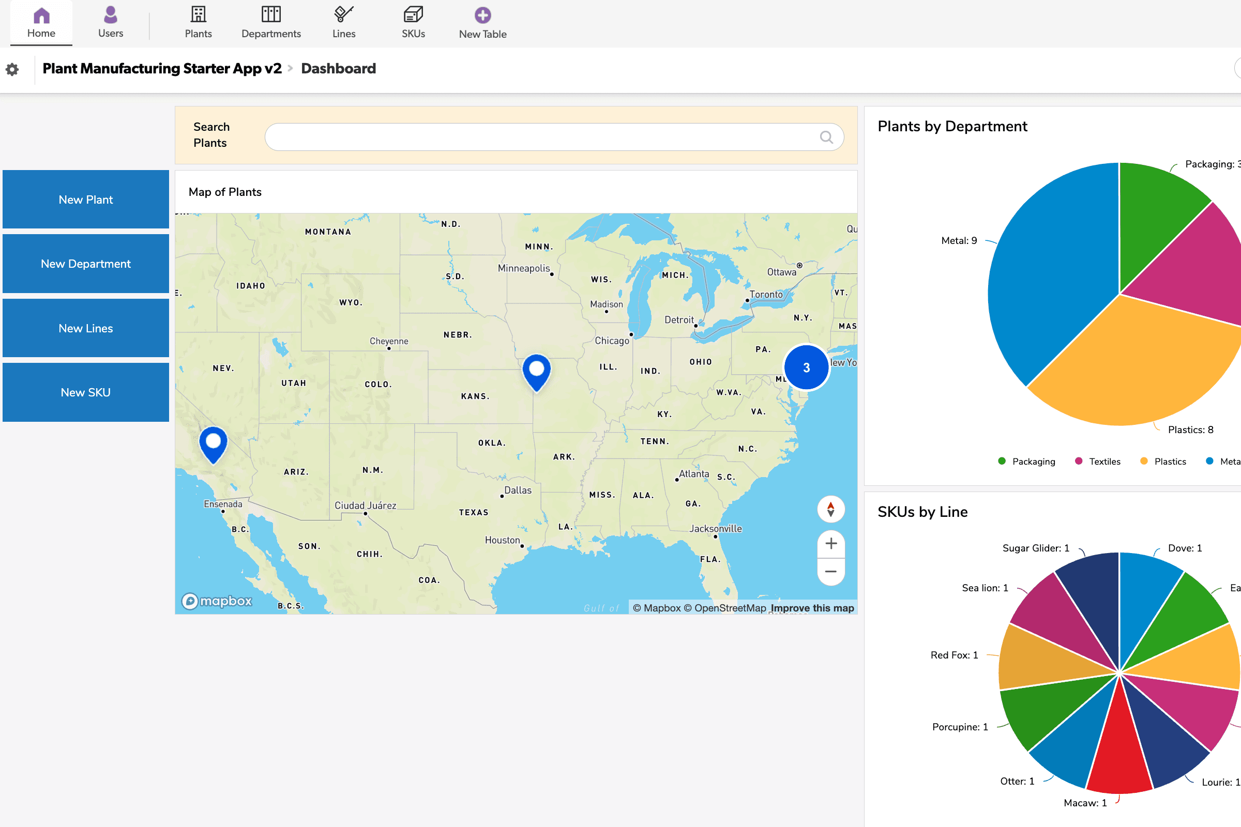Click the New Plant button
This screenshot has width=1241, height=827.
pos(85,200)
